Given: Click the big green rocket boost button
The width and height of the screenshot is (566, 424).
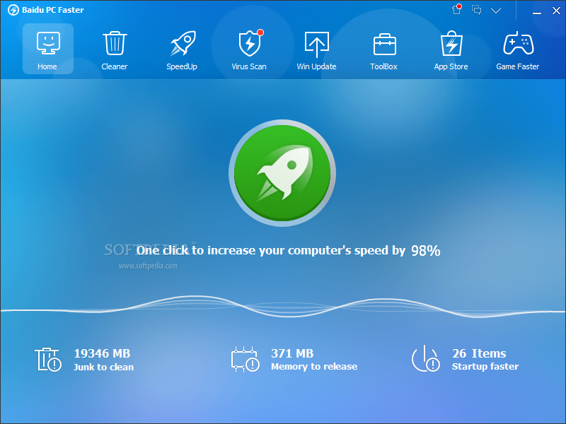Looking at the screenshot, I should [282, 173].
